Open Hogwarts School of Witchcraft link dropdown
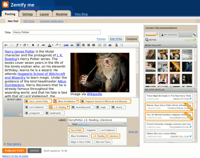200x158 pixels. pyautogui.click(x=129, y=101)
